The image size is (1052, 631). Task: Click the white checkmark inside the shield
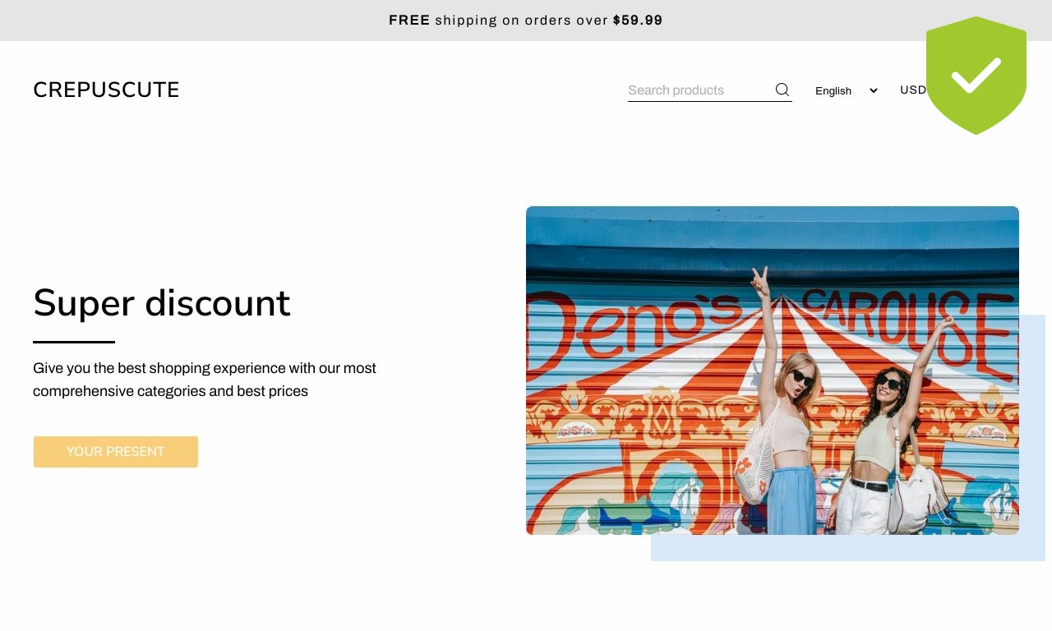click(976, 75)
